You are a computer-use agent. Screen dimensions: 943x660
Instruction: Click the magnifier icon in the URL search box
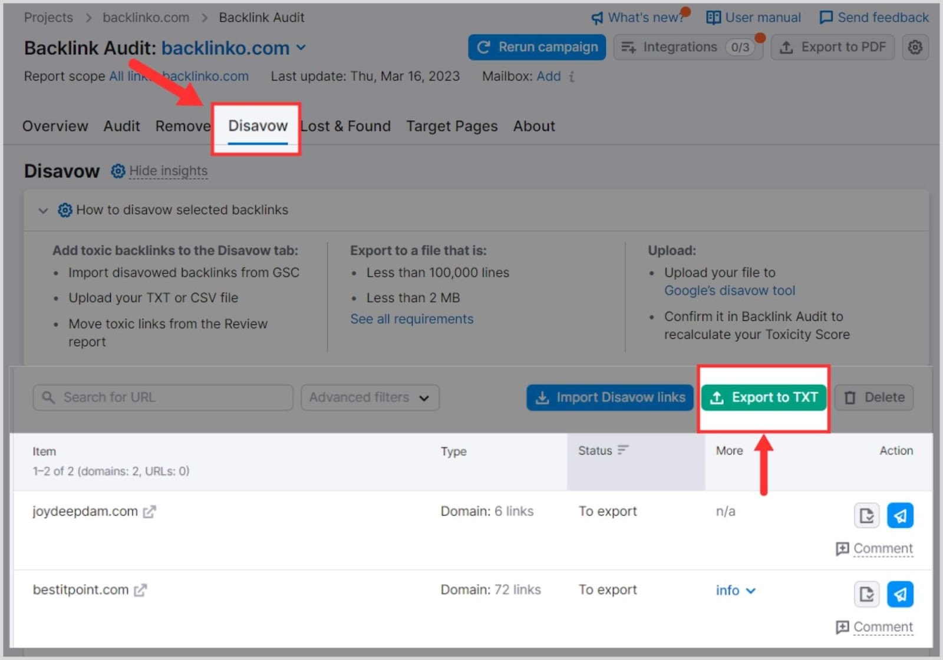coord(48,397)
